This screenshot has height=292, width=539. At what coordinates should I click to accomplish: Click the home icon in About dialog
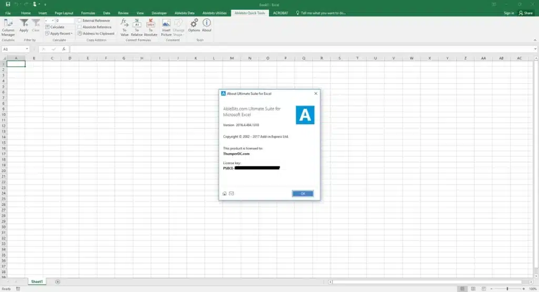224,194
